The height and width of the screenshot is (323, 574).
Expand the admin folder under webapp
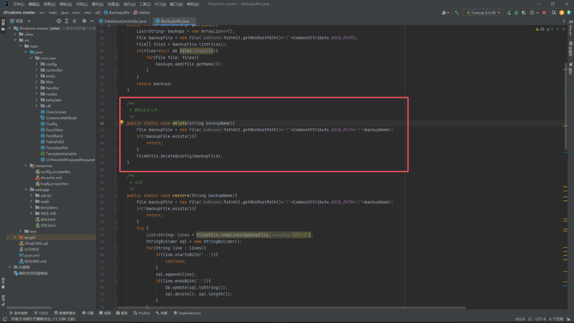coord(31,196)
